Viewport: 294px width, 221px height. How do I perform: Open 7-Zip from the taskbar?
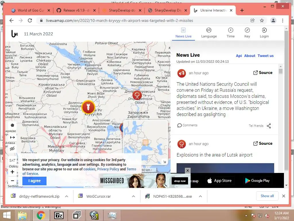coord(59,215)
